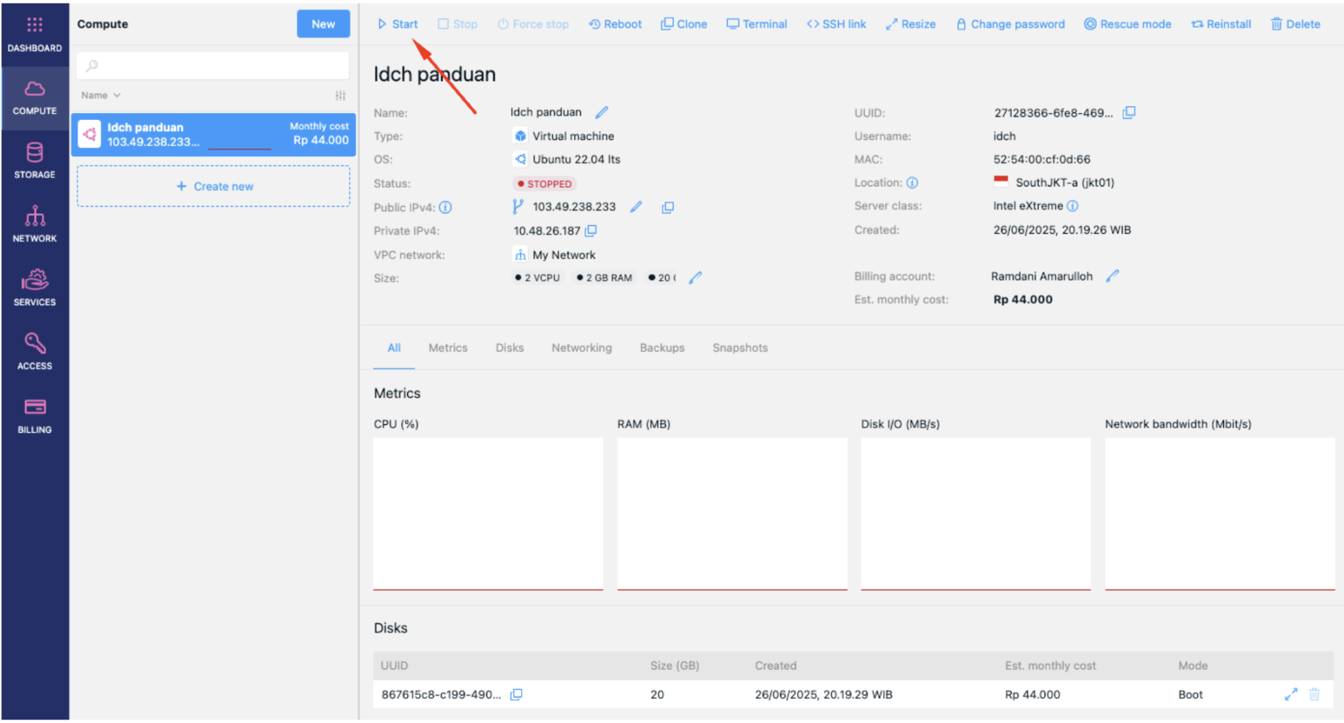Reboot the virtual machine

click(x=616, y=24)
